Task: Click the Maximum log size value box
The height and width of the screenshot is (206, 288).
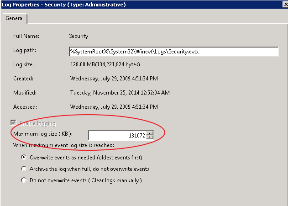Action: pos(117,135)
